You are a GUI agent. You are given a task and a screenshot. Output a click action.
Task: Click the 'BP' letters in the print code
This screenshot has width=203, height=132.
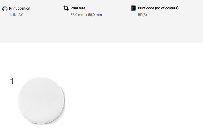(x=140, y=15)
